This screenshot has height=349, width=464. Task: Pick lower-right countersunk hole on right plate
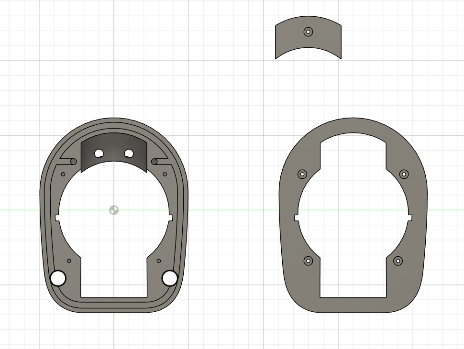click(398, 261)
